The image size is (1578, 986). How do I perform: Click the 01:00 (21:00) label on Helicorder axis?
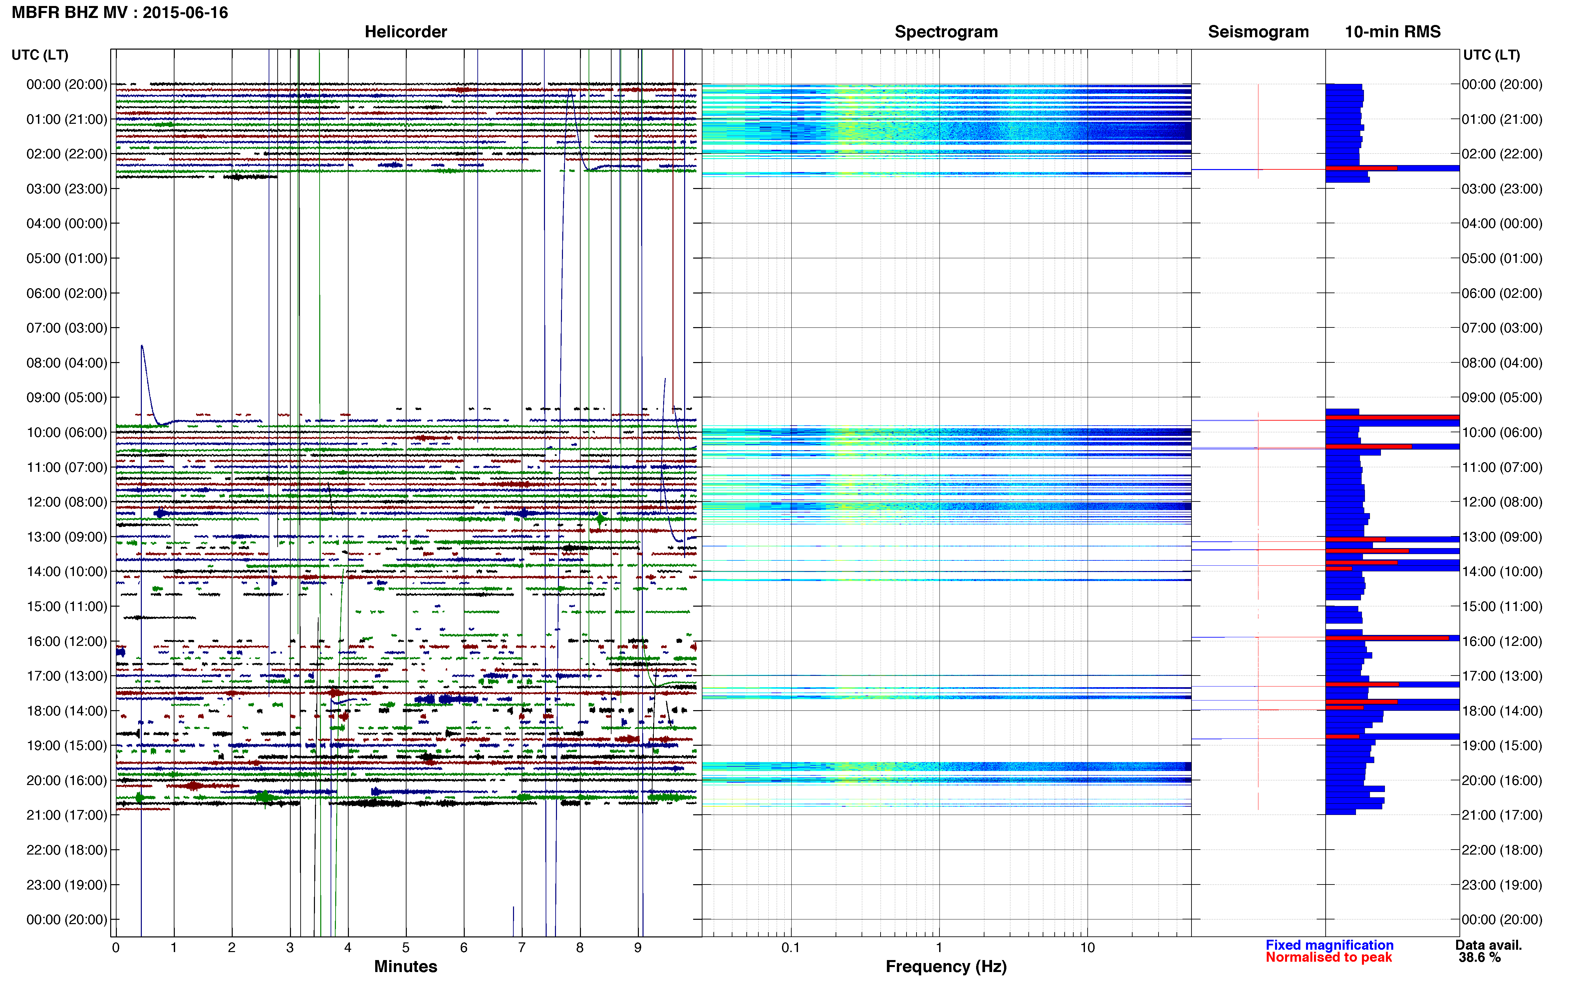coord(67,119)
